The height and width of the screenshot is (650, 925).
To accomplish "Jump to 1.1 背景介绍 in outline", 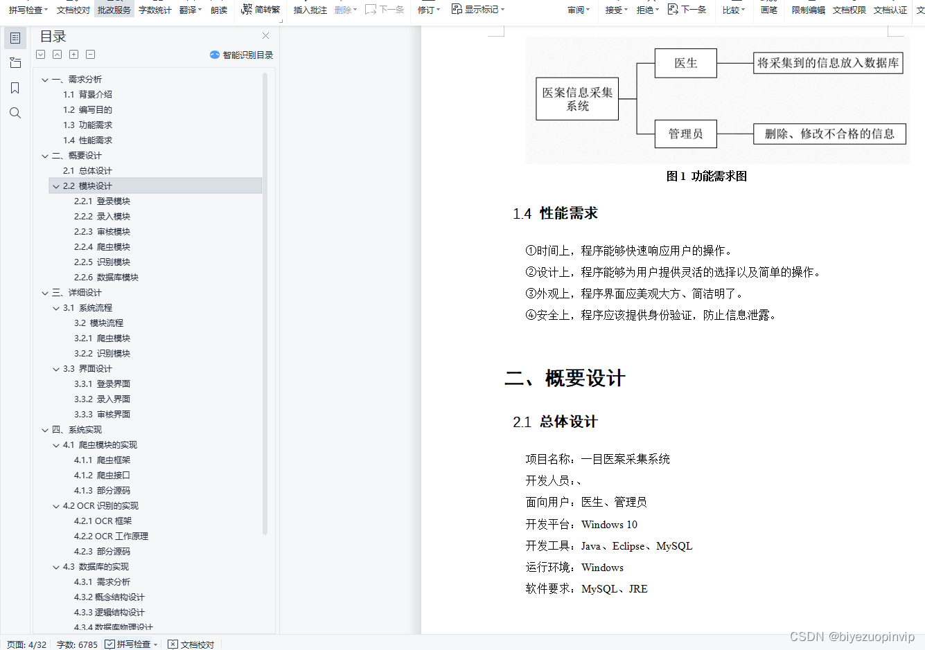I will (87, 95).
